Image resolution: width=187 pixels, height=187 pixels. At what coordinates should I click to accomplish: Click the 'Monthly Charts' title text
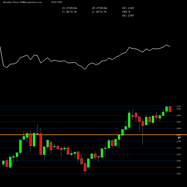[11, 2]
